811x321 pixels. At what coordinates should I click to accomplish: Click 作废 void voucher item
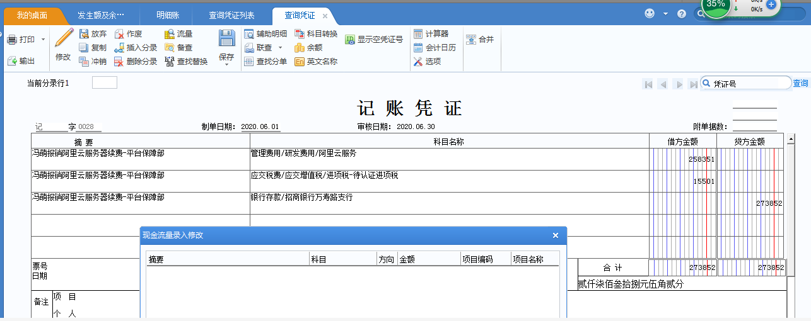point(128,34)
